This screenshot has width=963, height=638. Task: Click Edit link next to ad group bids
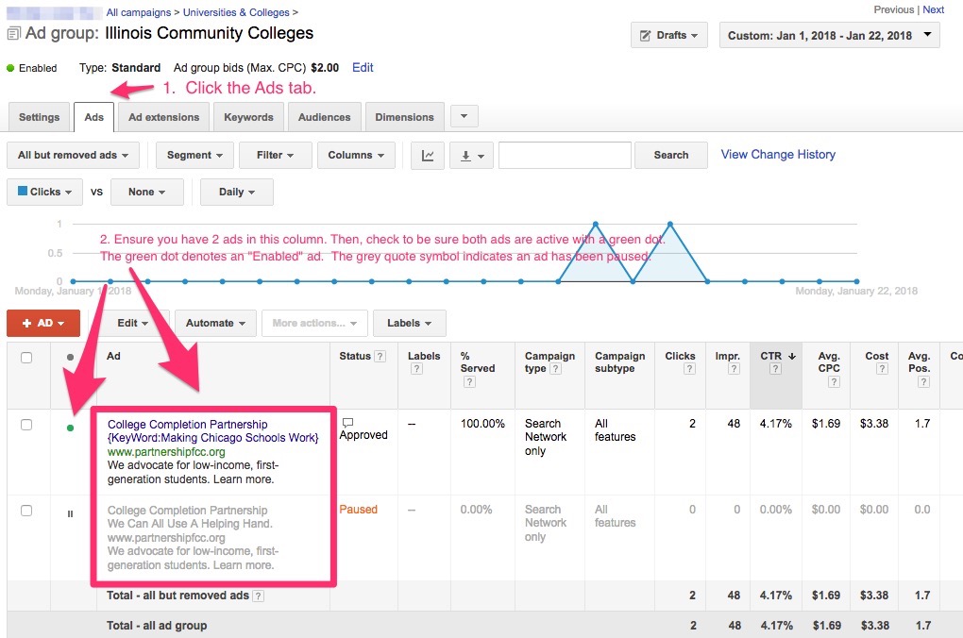pyautogui.click(x=363, y=68)
